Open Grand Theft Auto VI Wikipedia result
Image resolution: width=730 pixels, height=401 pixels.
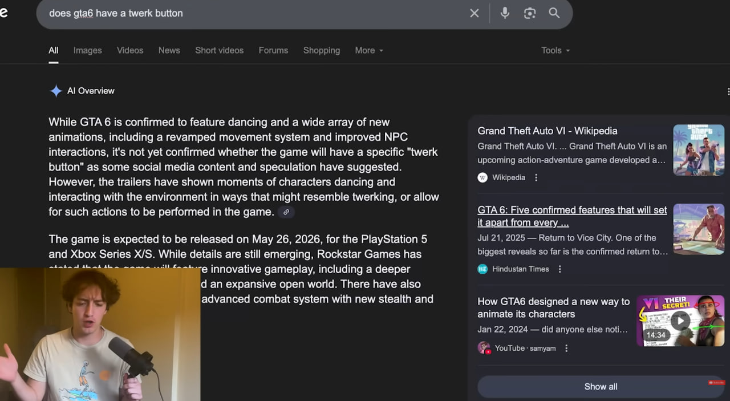(x=547, y=131)
